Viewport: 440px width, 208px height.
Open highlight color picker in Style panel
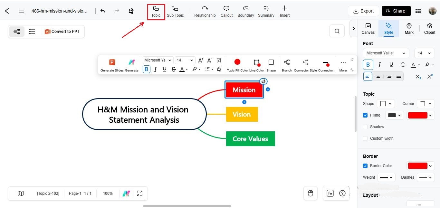click(429, 65)
